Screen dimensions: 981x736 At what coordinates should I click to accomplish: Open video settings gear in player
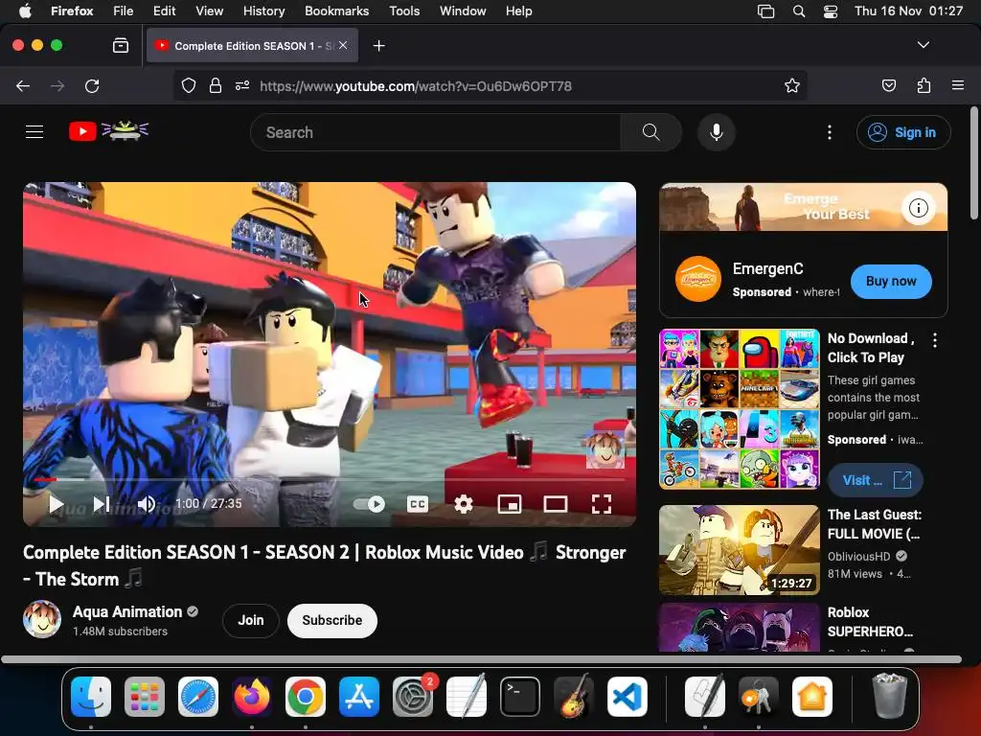coord(463,504)
